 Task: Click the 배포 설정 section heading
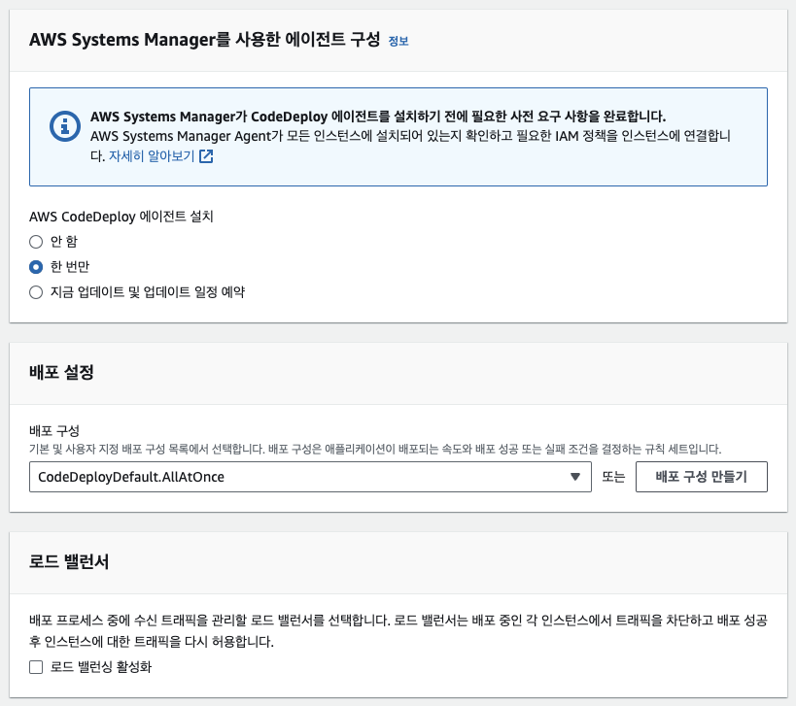[x=61, y=372]
